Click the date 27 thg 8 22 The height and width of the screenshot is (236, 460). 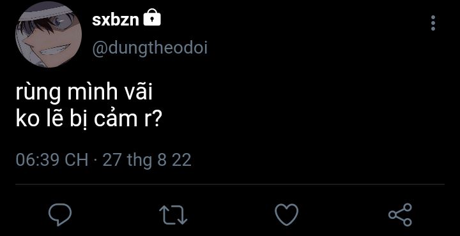[x=147, y=160]
